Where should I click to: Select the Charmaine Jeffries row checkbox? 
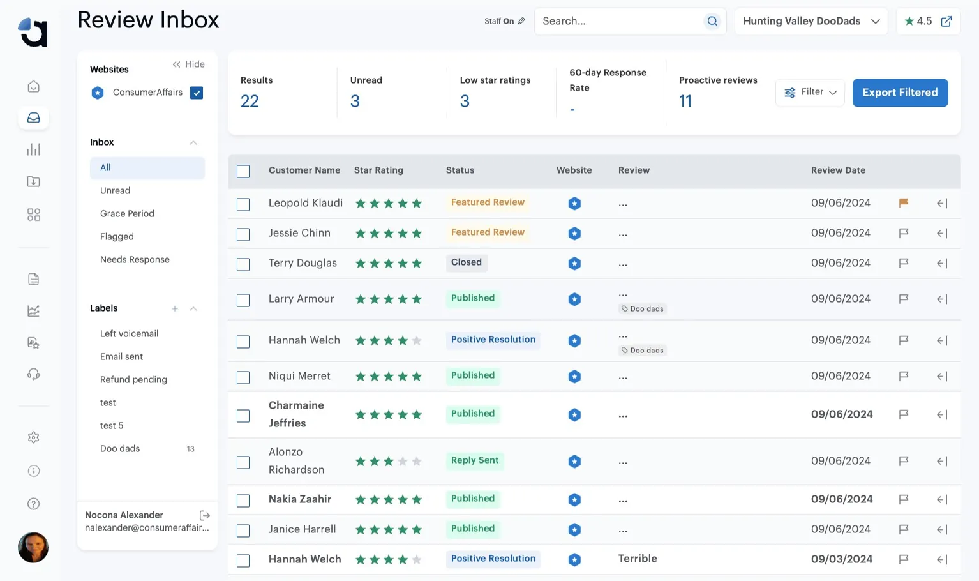pos(243,416)
